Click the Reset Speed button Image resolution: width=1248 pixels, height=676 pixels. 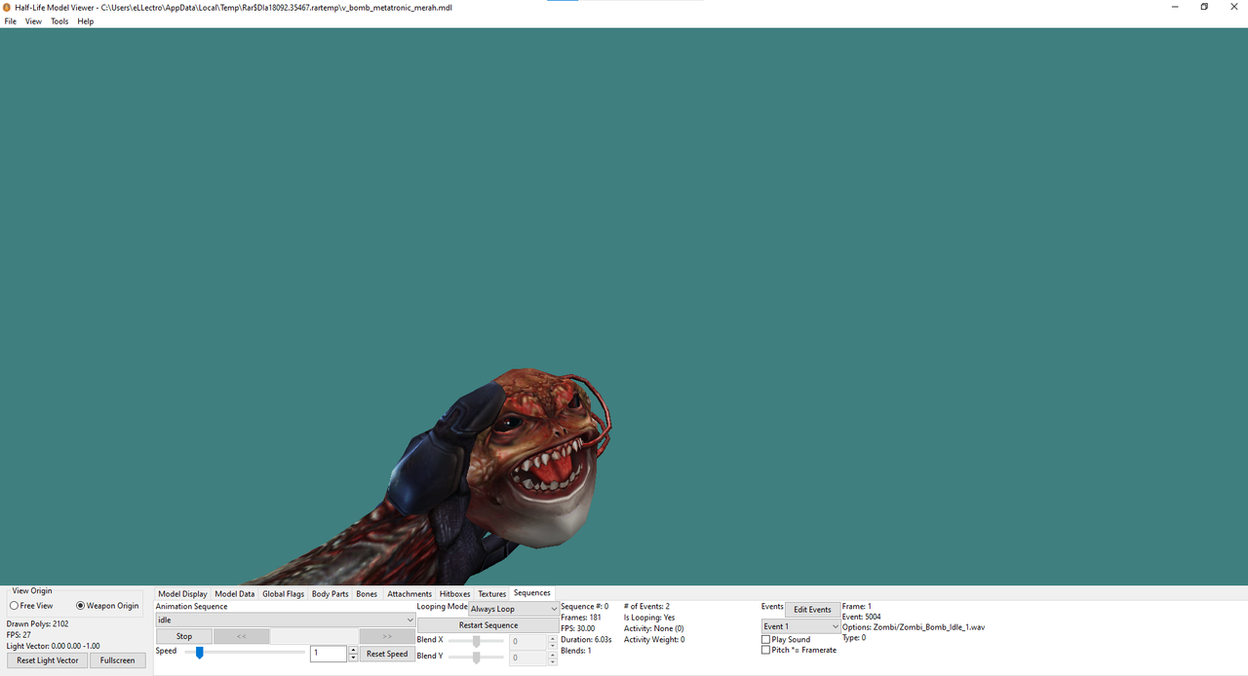tap(387, 654)
